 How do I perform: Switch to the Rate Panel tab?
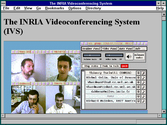point(126,49)
